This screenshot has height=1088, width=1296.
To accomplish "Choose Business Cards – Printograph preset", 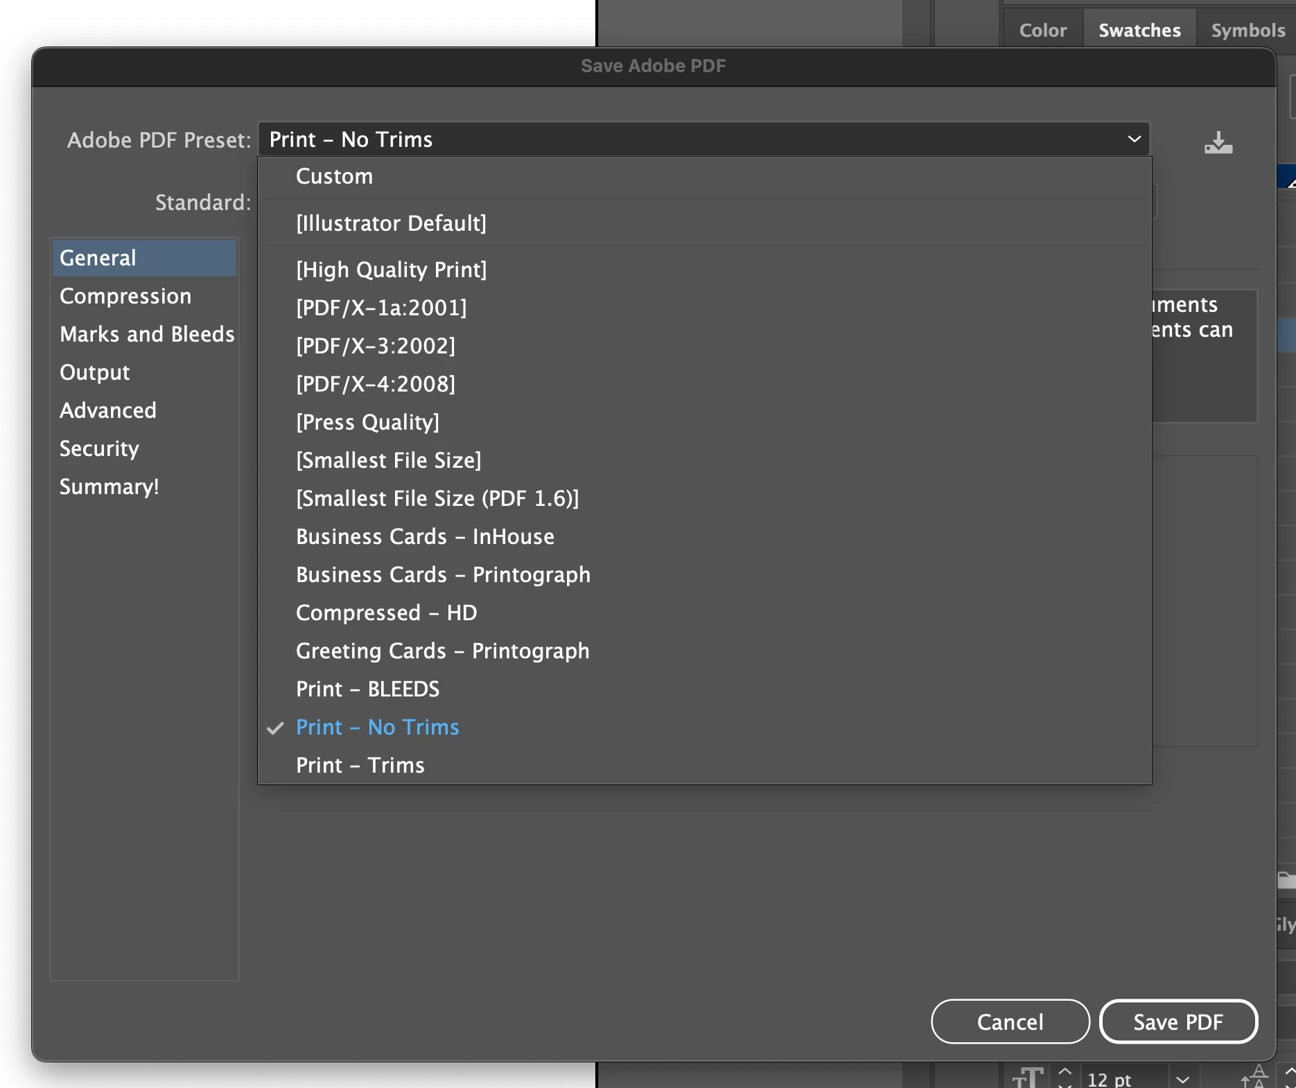I will pos(704,574).
